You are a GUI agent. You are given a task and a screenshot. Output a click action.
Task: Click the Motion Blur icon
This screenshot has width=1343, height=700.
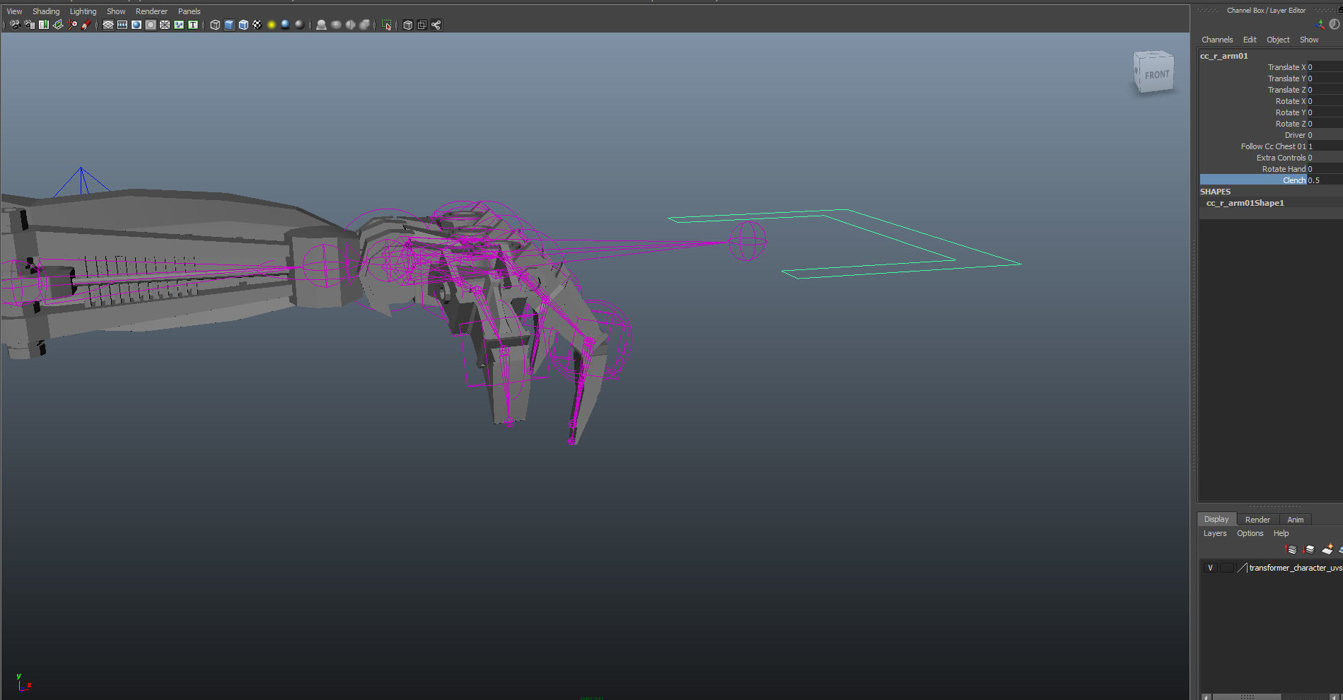(x=336, y=25)
